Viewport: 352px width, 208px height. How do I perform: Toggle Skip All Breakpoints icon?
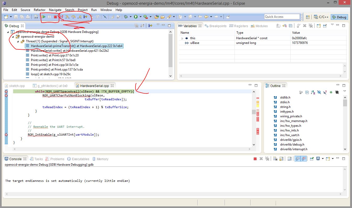tap(105, 17)
